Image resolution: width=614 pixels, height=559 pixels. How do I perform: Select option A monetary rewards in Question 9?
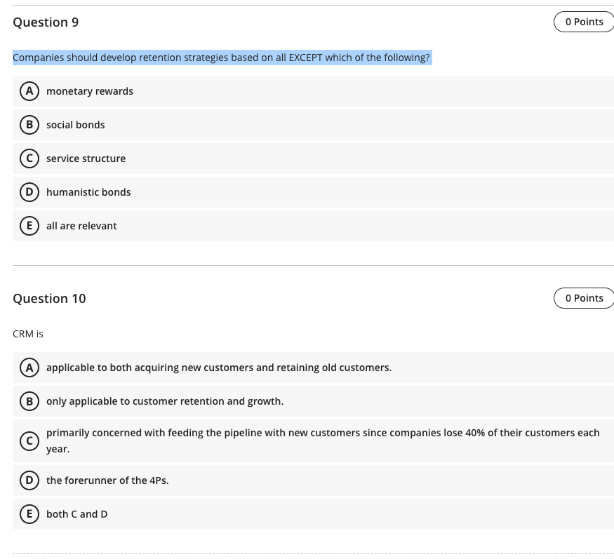[x=29, y=91]
